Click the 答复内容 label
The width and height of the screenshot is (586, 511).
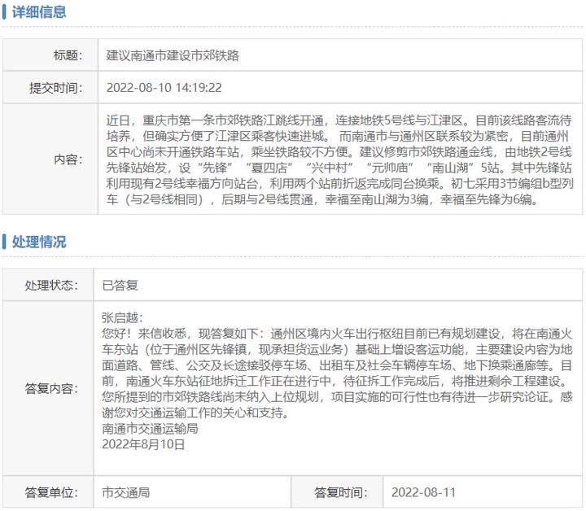click(51, 388)
